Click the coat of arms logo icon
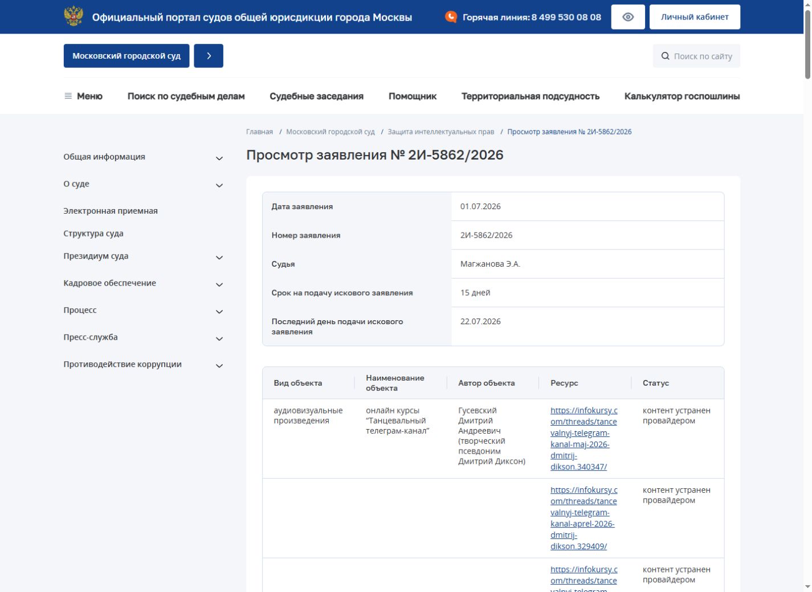This screenshot has height=592, width=812. [x=74, y=17]
